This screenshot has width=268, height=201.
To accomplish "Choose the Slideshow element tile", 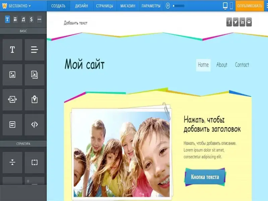I will point(12,99).
